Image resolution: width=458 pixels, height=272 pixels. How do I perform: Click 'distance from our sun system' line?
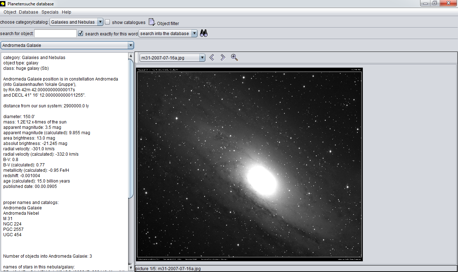point(46,106)
